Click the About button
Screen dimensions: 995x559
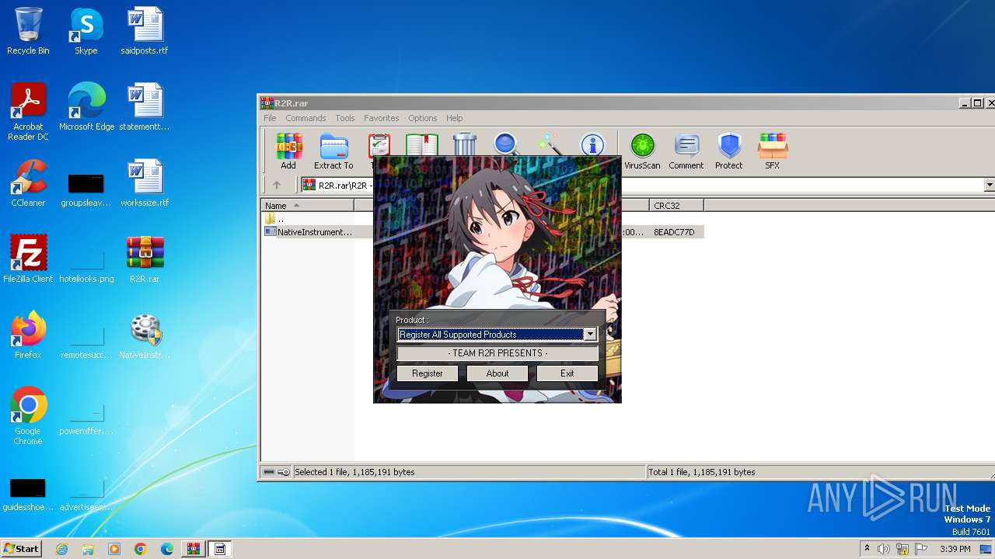point(497,373)
